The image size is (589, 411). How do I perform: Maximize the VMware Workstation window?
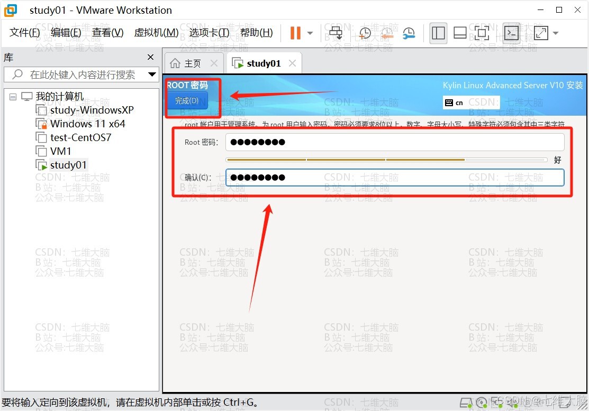pos(559,10)
